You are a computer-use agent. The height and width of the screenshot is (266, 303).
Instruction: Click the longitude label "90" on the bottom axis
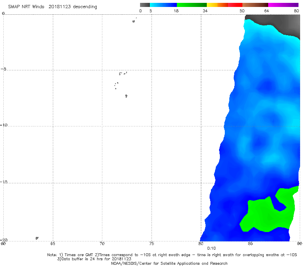300,243
